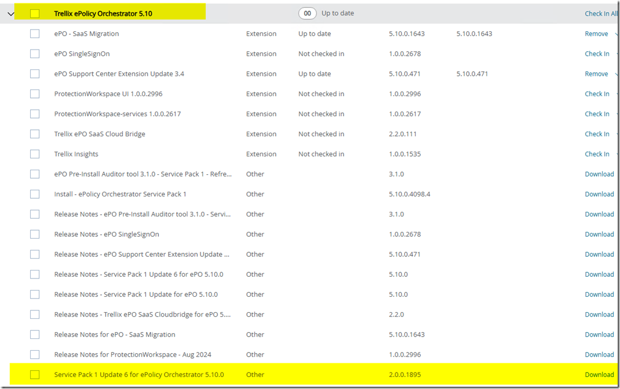
Task: Collapse the Trellix ePolicy Orchestrator 5.10 group
Action: click(11, 14)
